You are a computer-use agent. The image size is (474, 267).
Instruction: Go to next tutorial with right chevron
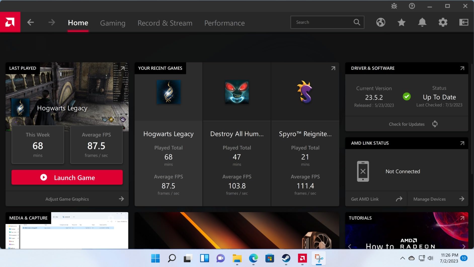coord(464,246)
